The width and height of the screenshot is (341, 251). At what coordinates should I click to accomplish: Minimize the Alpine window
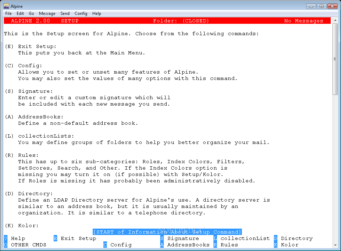(x=311, y=6)
